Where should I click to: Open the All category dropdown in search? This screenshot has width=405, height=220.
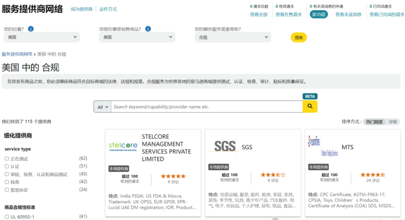(x=102, y=107)
